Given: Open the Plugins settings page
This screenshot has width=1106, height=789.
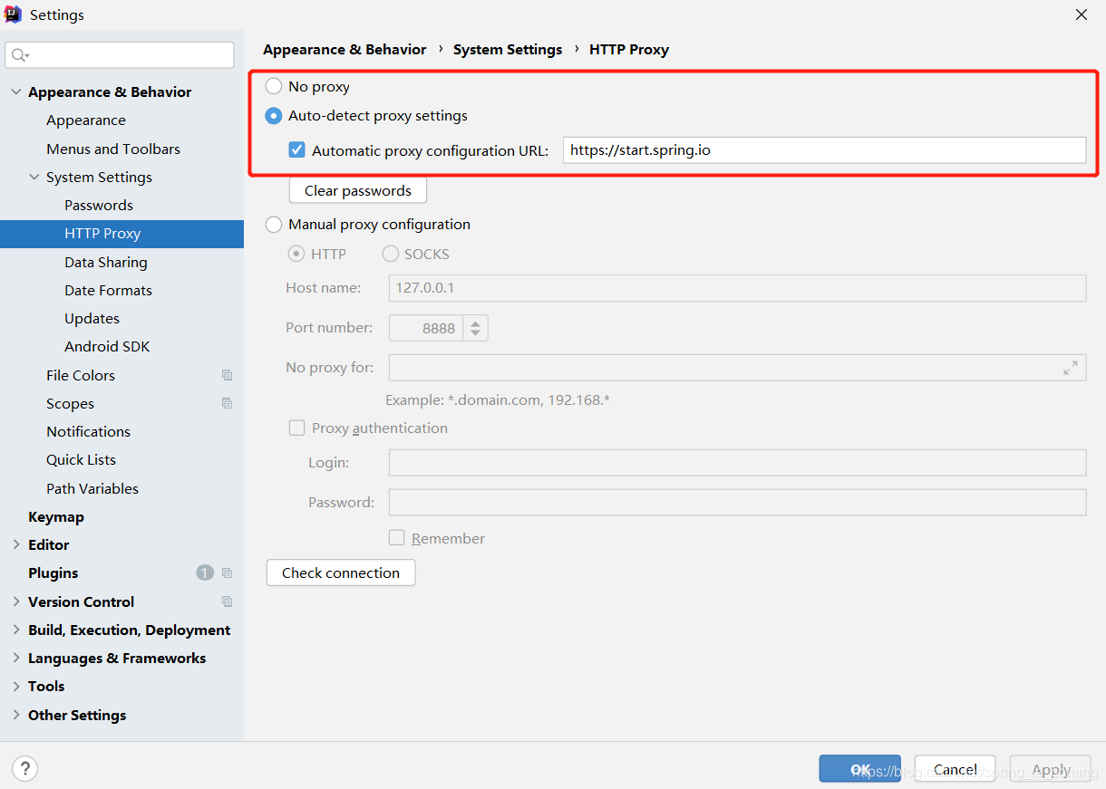Looking at the screenshot, I should tap(53, 573).
